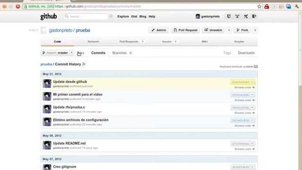Viewport: 302px width, 170px height.
Task: Stop page loading with red X button
Action: click(x=18, y=6)
